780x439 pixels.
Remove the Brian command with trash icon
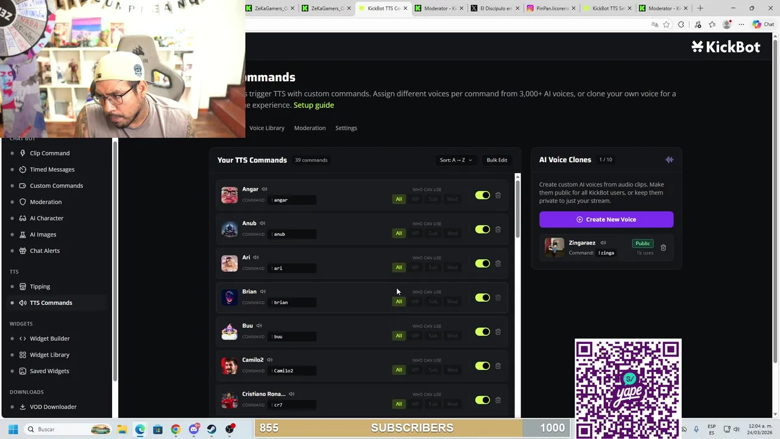[498, 298]
